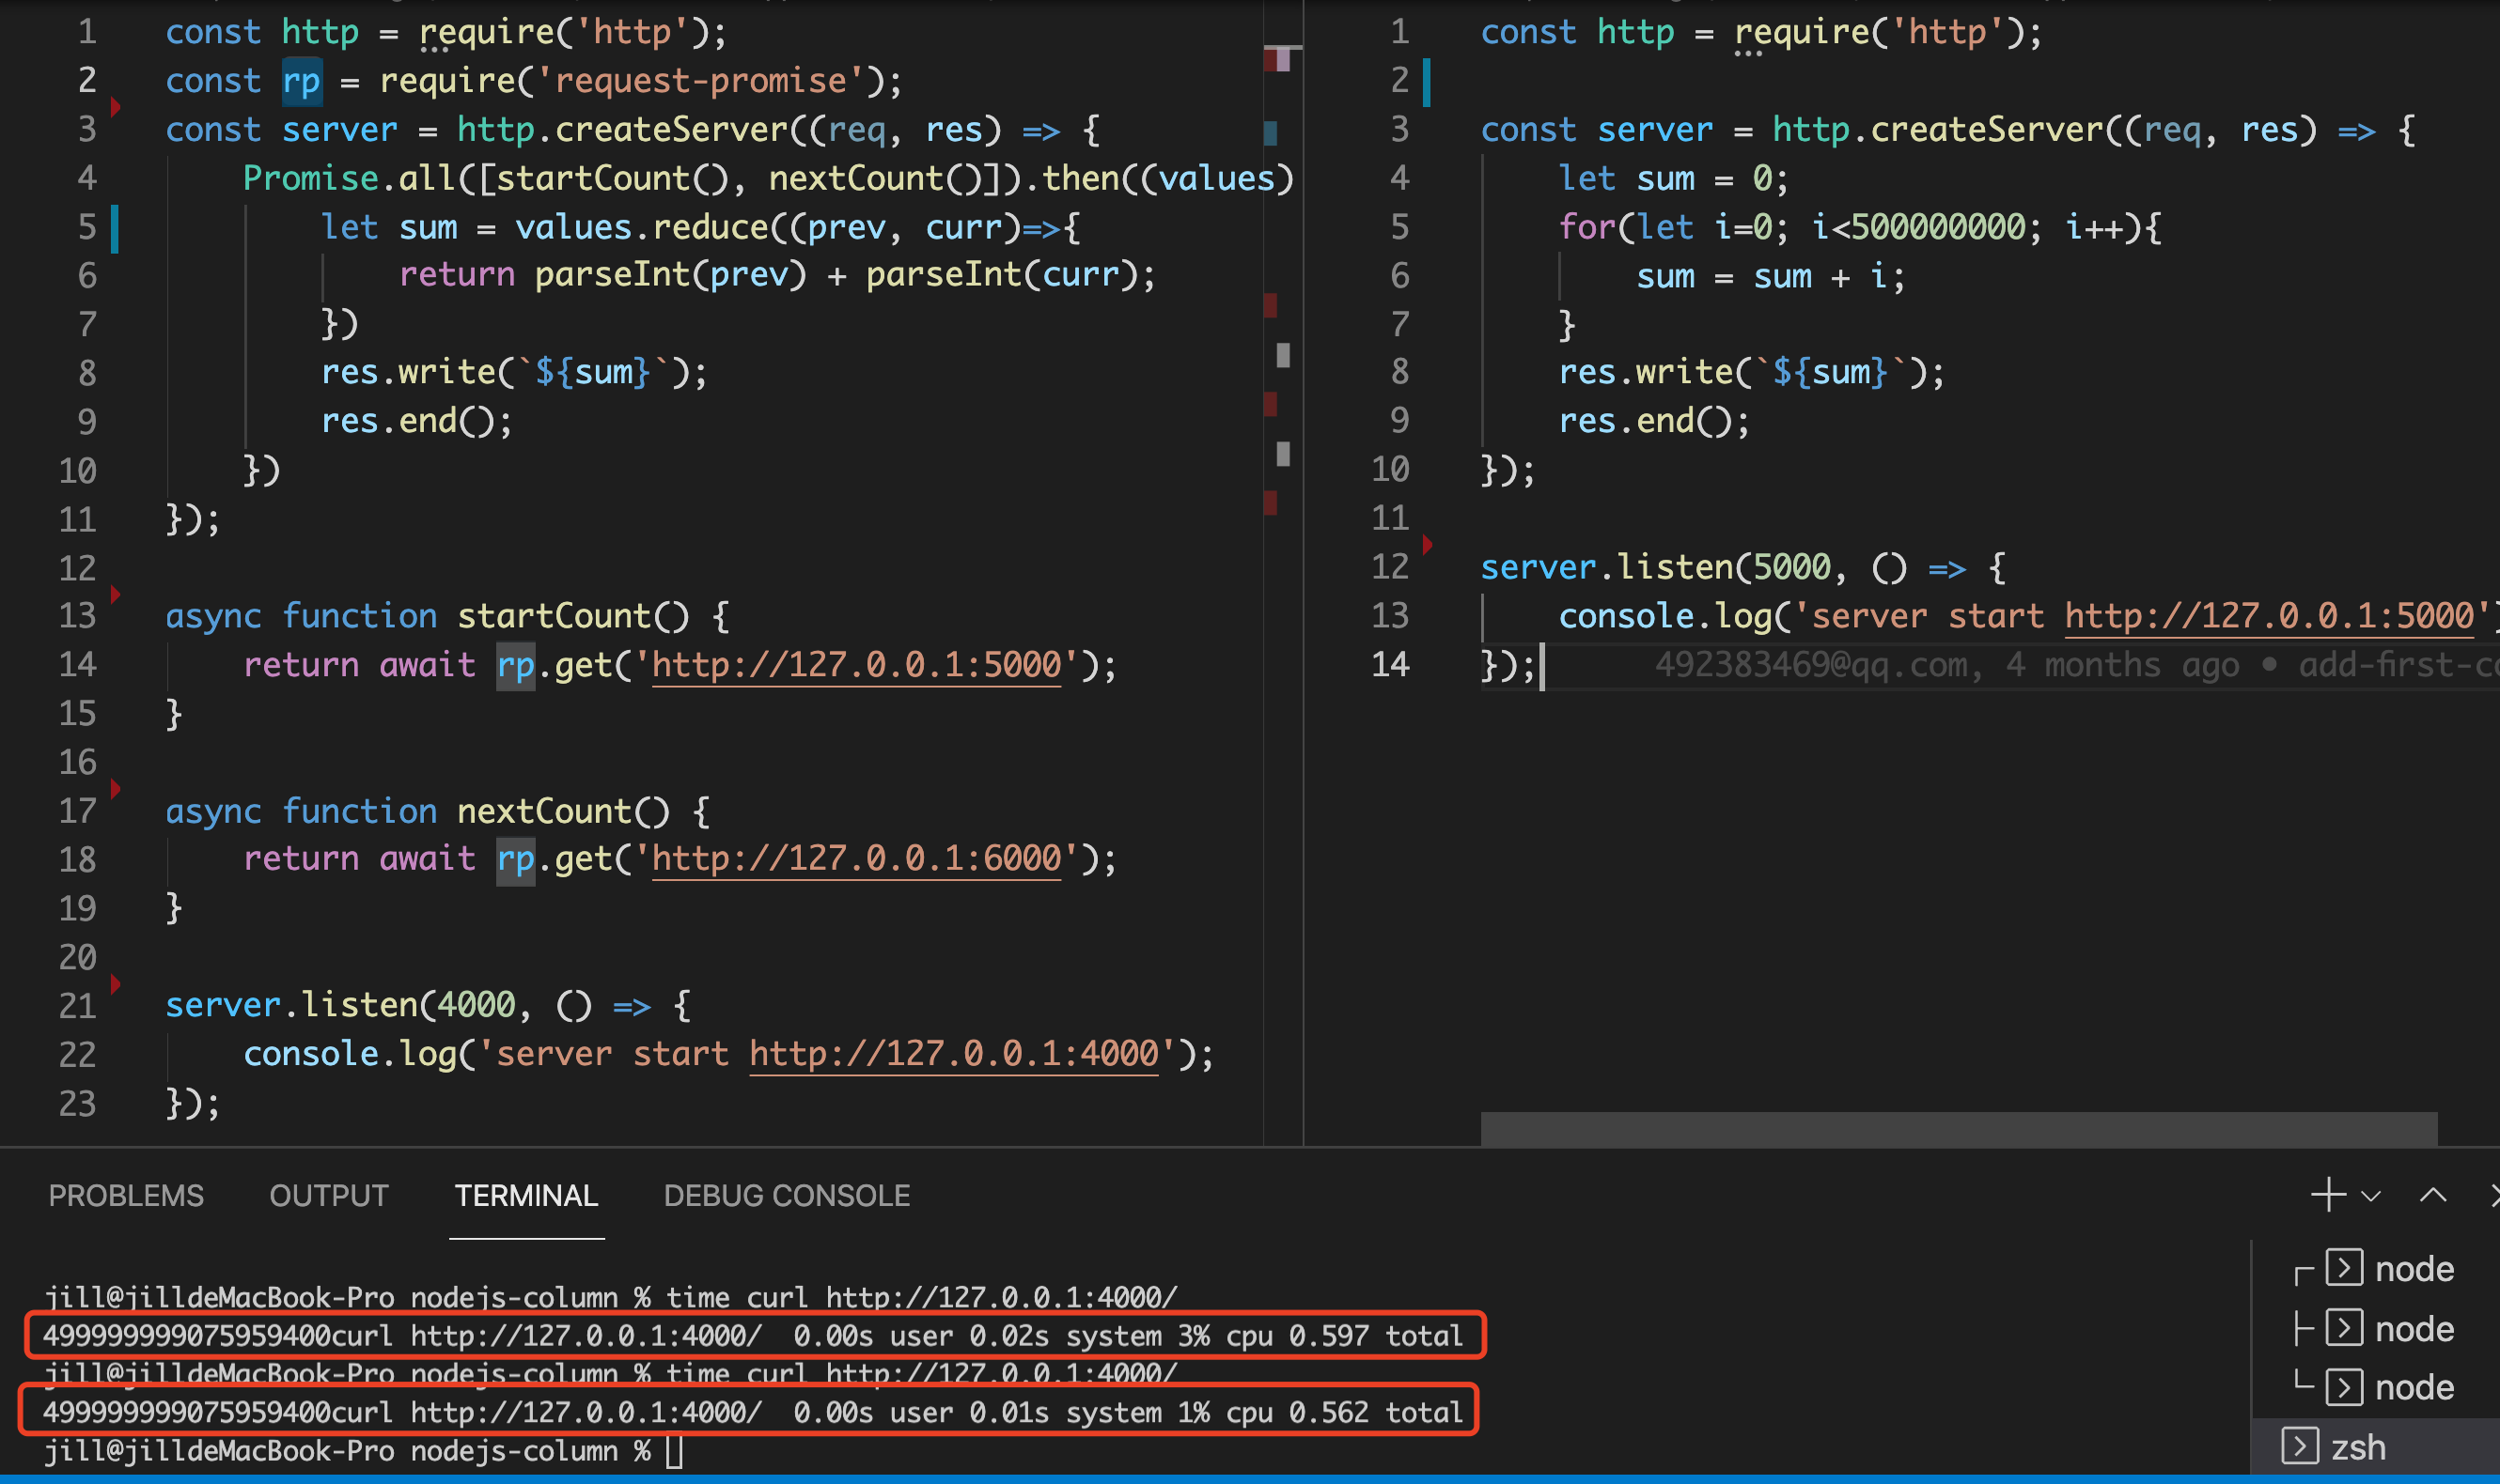Open the DEBUG CONSOLE tab
This screenshot has height=1484, width=2500.
pyautogui.click(x=787, y=1195)
